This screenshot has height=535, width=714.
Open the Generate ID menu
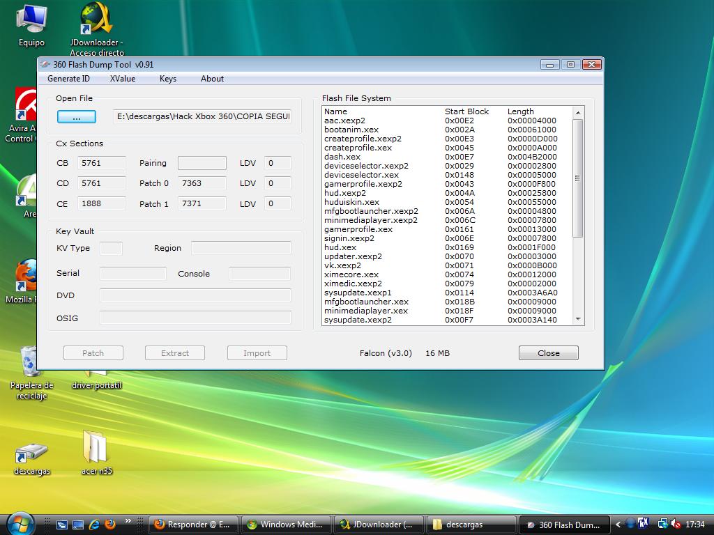(68, 79)
